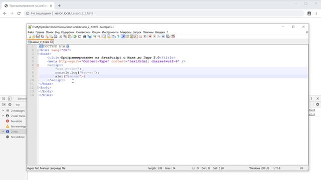Expand the 2 info console group
This screenshot has height=180, width=321.
click(3, 131)
